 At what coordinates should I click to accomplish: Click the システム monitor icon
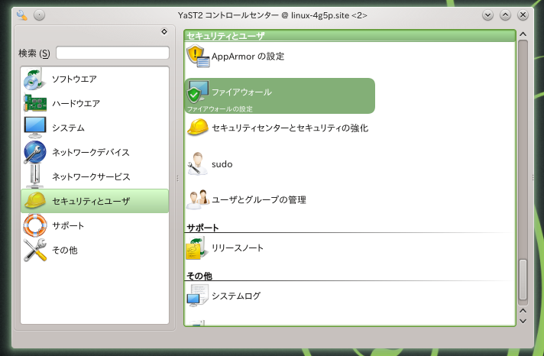(34, 128)
